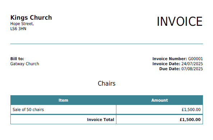Select the INVOICE title text
213x140 pixels.
coord(180,21)
